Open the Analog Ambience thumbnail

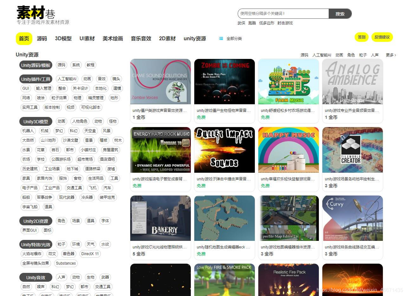click(x=353, y=81)
